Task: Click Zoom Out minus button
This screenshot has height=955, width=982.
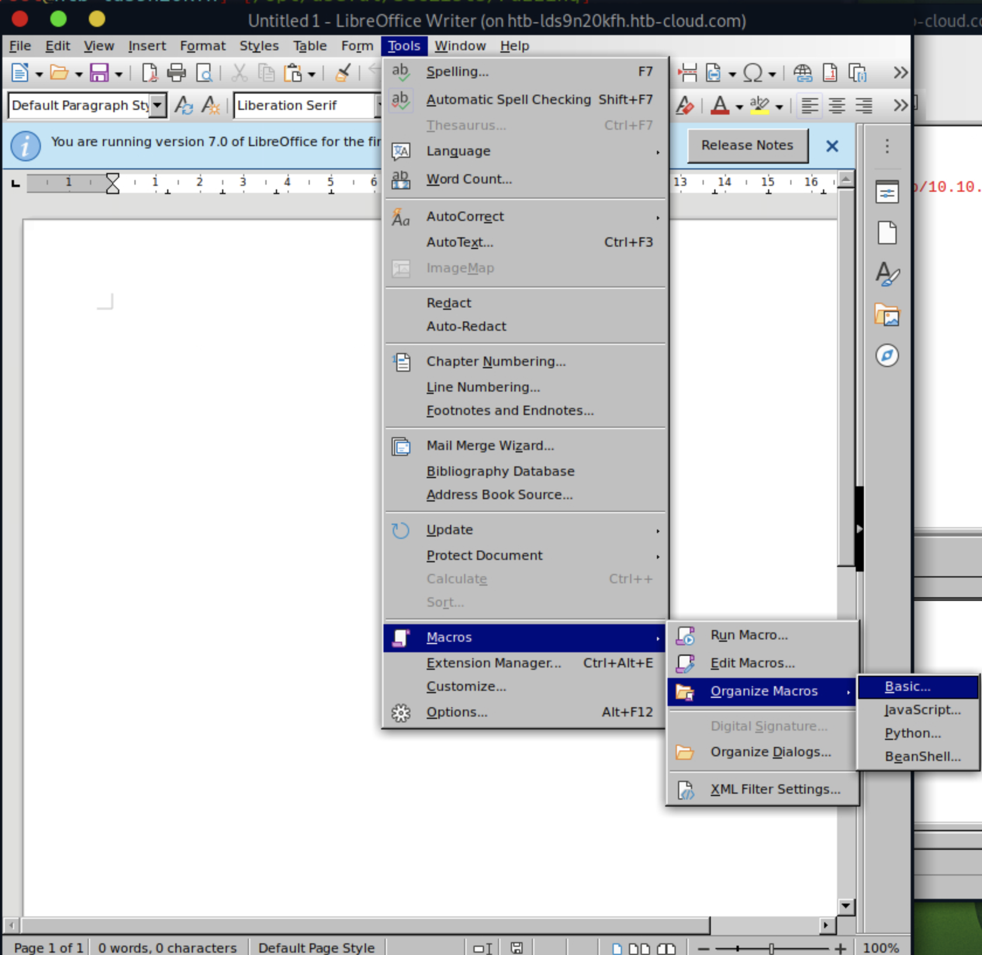Action: [x=703, y=948]
